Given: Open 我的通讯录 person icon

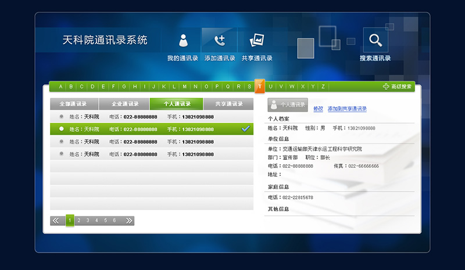Looking at the screenshot, I should 183,41.
